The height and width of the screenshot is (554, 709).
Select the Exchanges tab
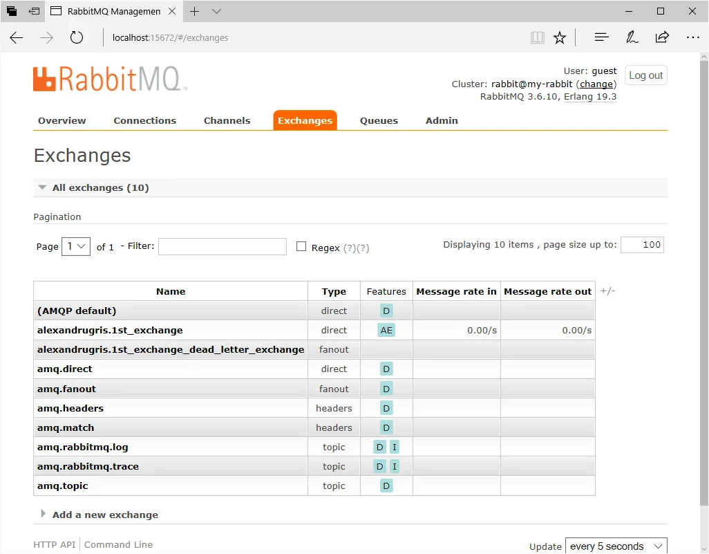click(305, 120)
